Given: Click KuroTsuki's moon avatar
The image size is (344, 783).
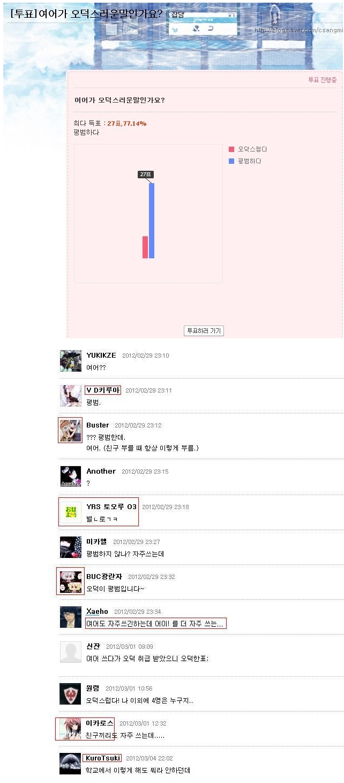Looking at the screenshot, I should tap(71, 764).
